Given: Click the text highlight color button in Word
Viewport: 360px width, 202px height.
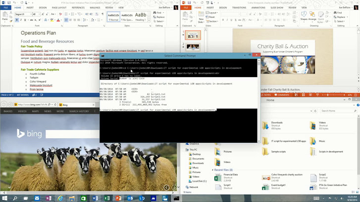Looking at the screenshot, I should [52, 20].
